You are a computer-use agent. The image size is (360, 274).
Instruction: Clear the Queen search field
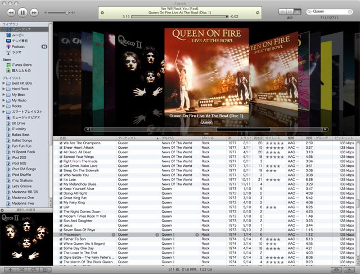pos(350,11)
